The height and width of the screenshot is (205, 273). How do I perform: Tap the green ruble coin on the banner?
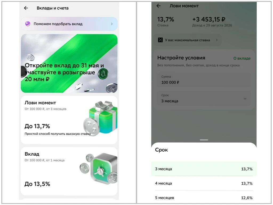(x=103, y=74)
